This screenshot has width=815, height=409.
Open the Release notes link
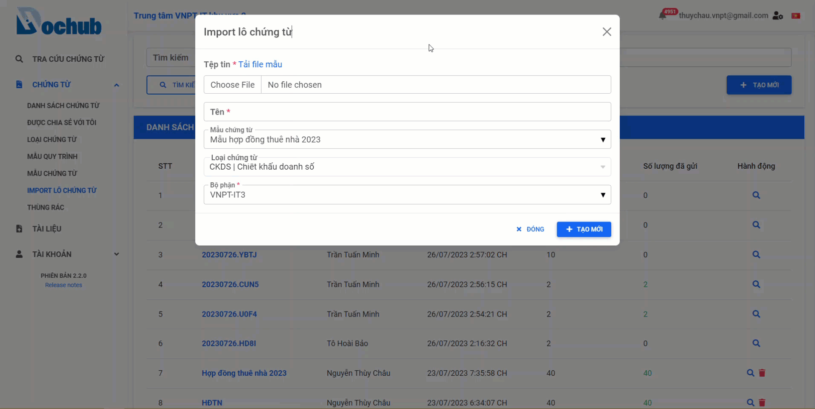pos(64,285)
